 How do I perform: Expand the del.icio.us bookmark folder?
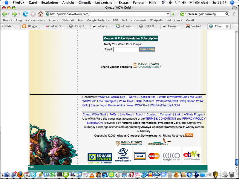(x=174, y=20)
